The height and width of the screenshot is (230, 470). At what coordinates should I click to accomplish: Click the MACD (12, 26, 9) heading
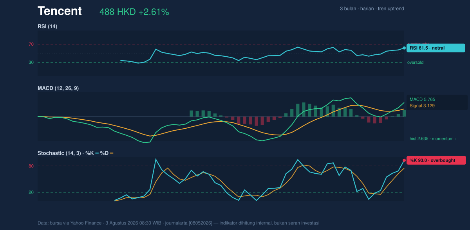[x=58, y=88]
